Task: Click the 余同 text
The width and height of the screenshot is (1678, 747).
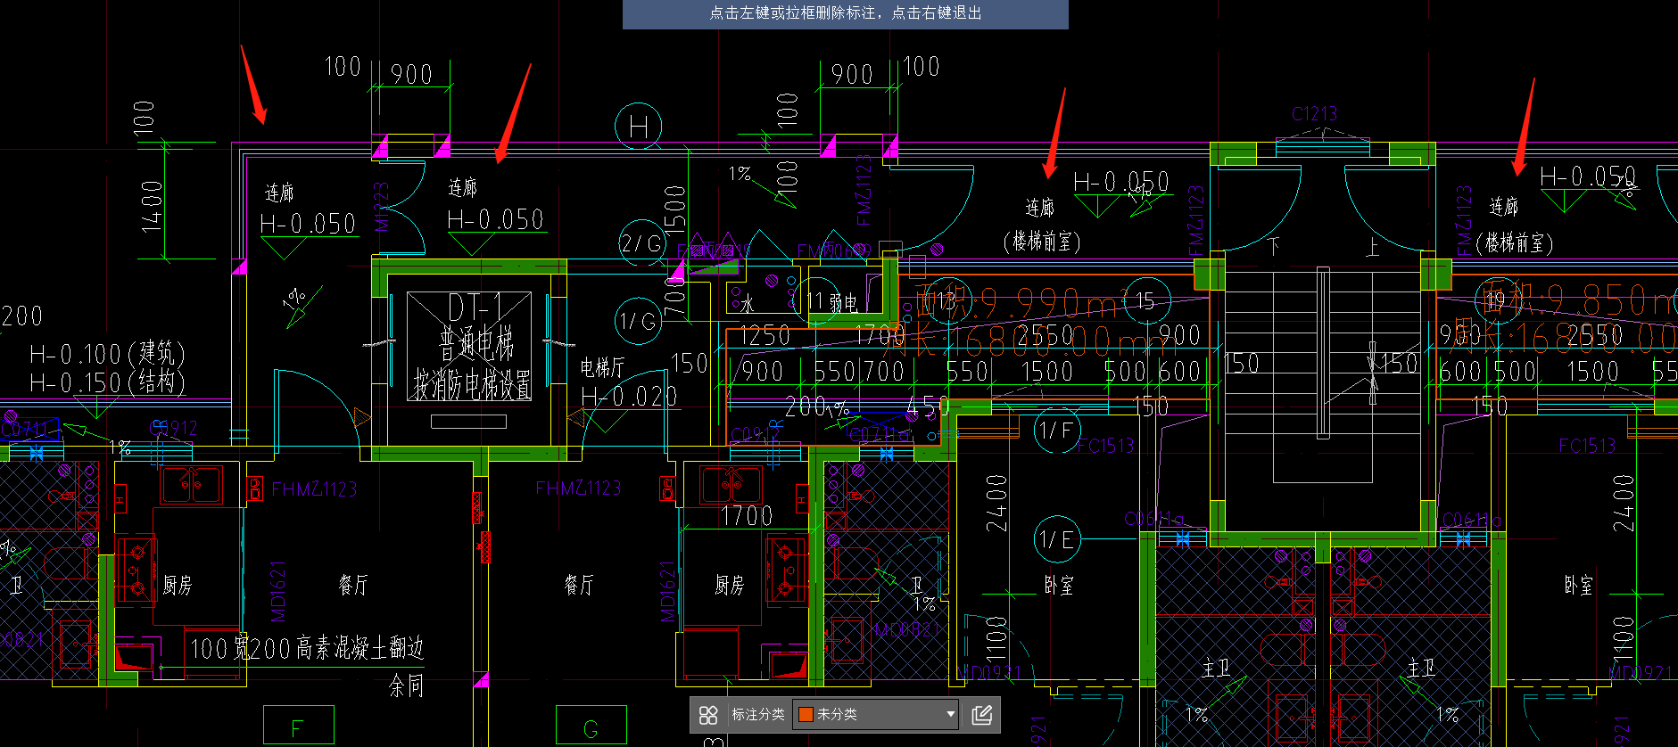Action: click(x=406, y=685)
